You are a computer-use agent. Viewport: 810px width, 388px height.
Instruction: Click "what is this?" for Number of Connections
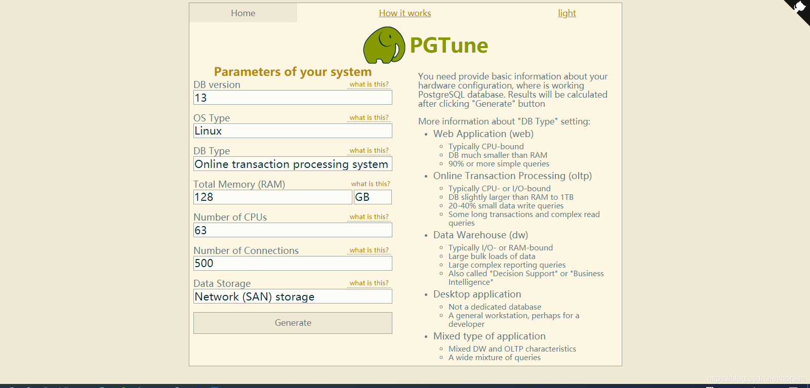coord(369,250)
